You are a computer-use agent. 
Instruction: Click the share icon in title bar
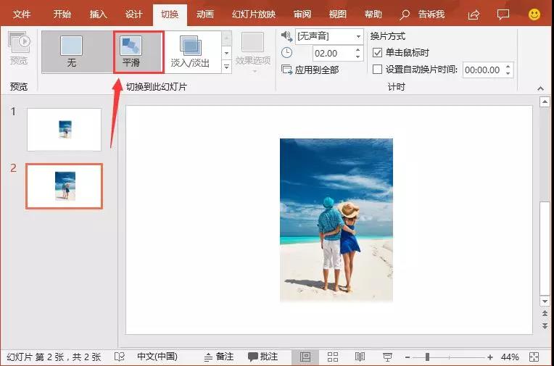click(474, 14)
